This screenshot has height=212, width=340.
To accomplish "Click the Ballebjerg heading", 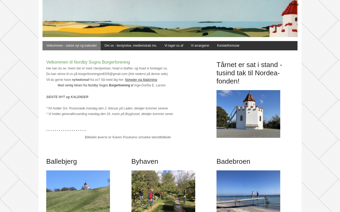I will pos(62,161).
